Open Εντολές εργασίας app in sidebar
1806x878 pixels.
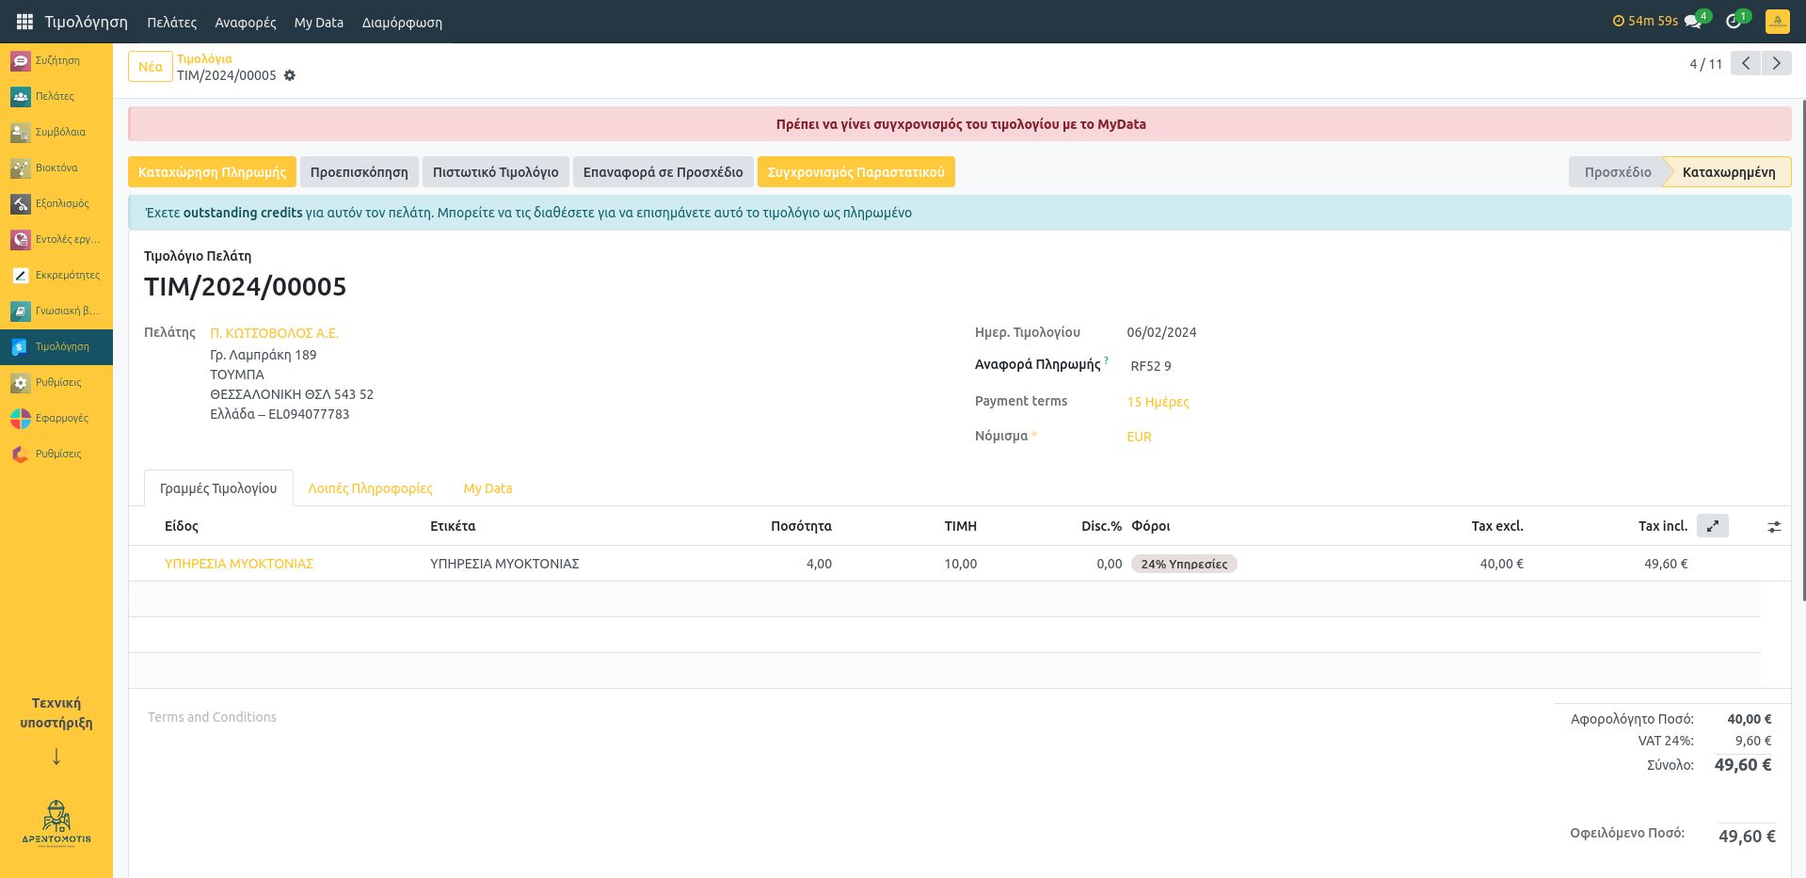pyautogui.click(x=56, y=239)
